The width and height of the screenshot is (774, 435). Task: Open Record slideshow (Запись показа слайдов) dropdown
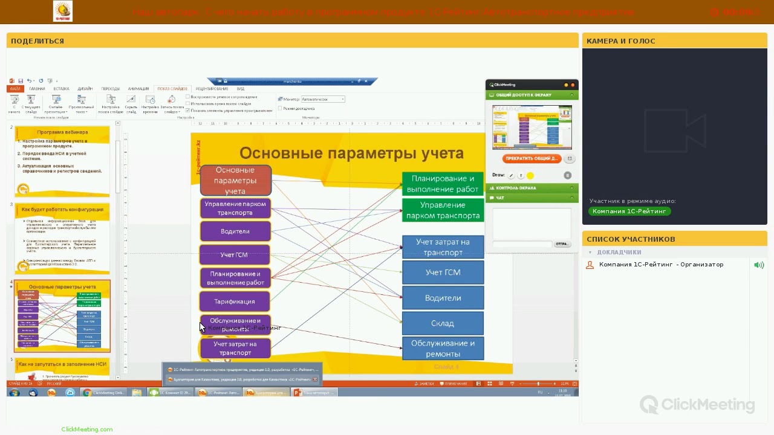[x=172, y=104]
